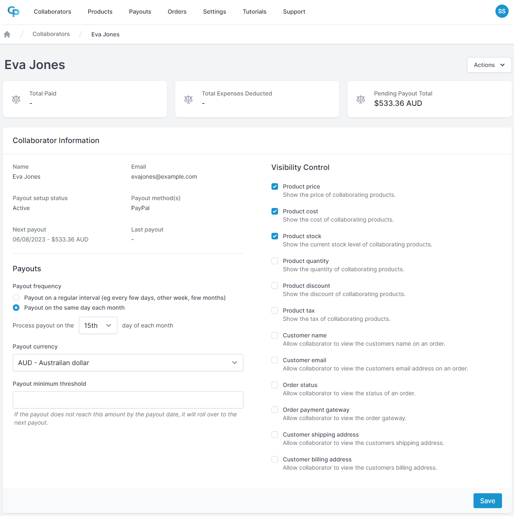Open the home breadcrumb icon

pos(7,34)
